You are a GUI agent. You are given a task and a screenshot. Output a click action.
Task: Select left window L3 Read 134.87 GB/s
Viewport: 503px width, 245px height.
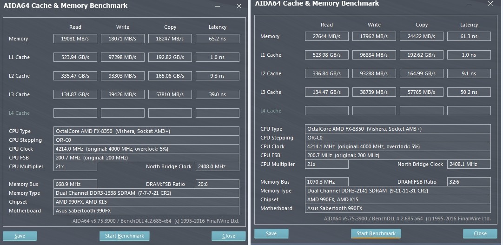[x=75, y=94]
